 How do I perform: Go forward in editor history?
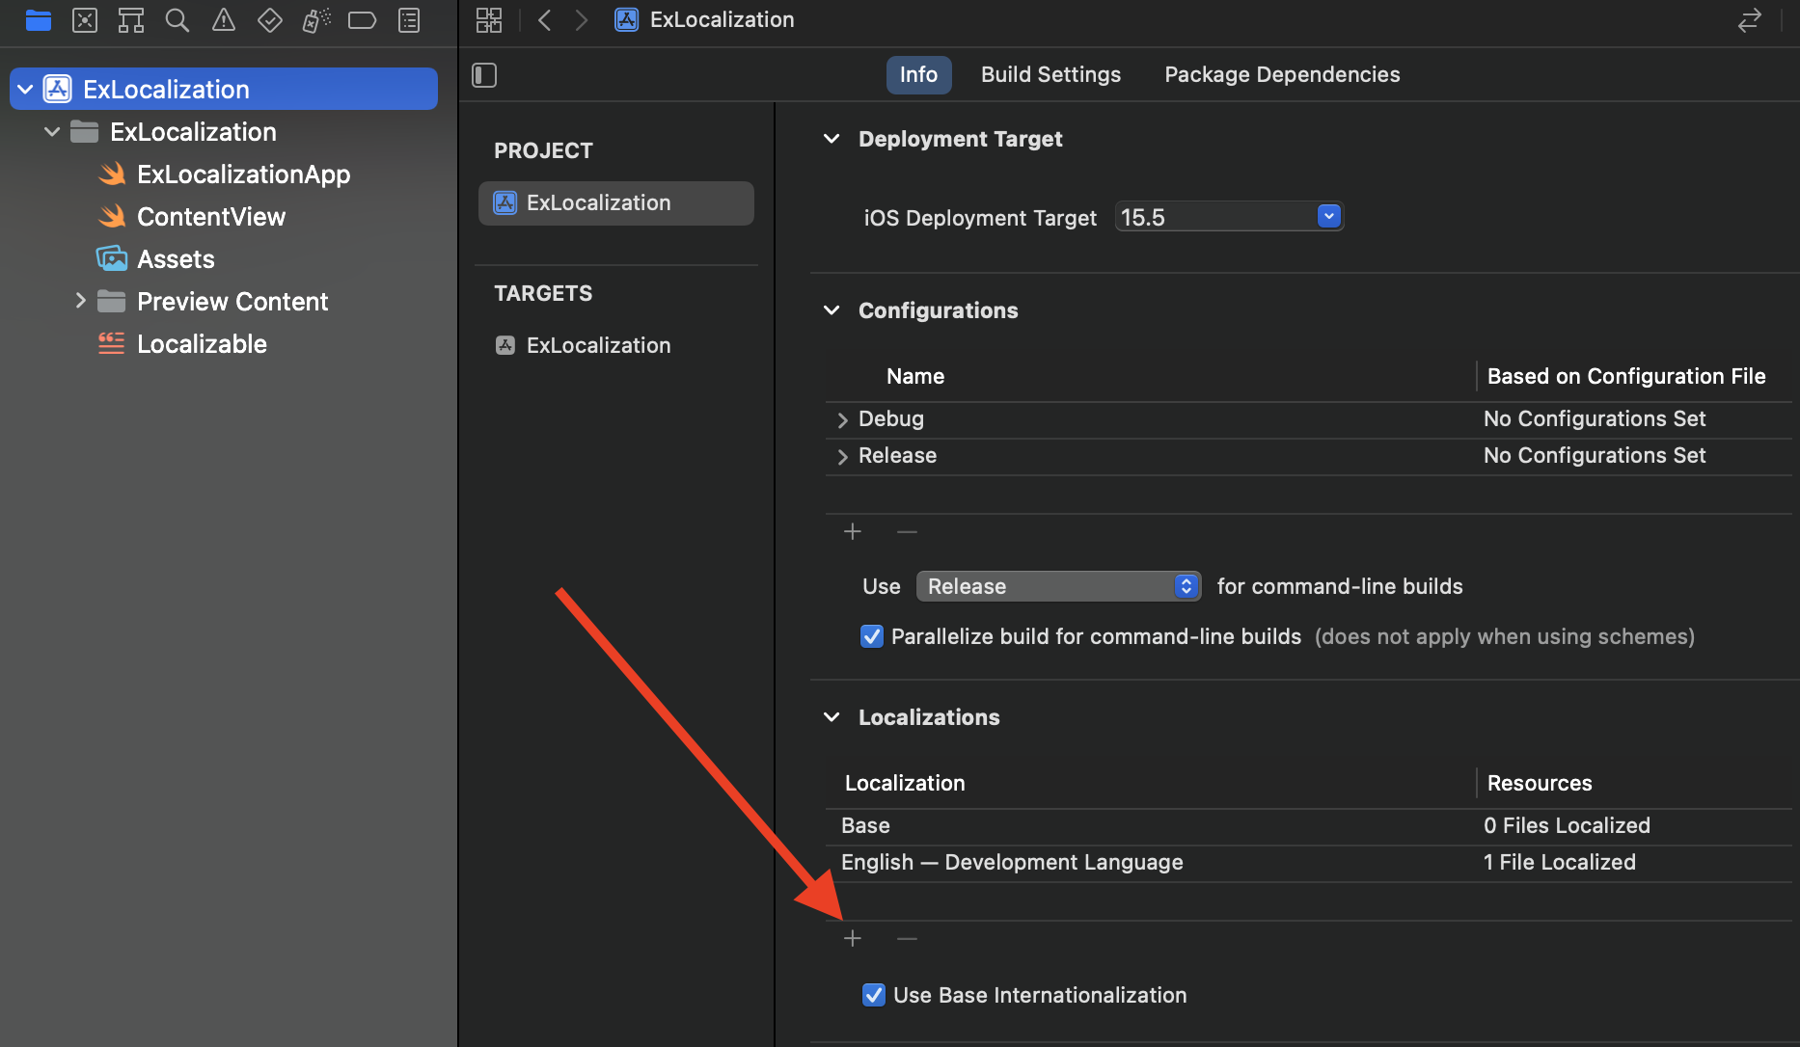point(581,20)
